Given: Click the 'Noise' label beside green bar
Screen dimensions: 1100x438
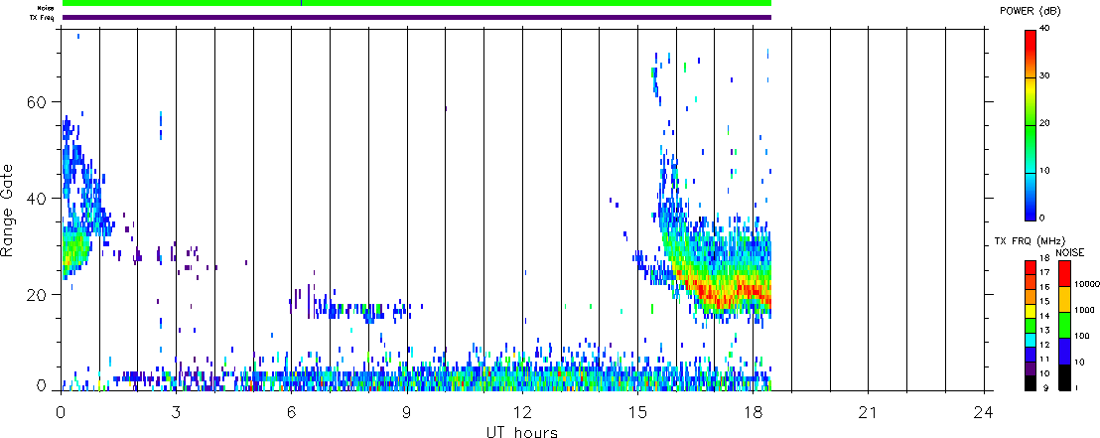Looking at the screenshot, I should [47, 7].
